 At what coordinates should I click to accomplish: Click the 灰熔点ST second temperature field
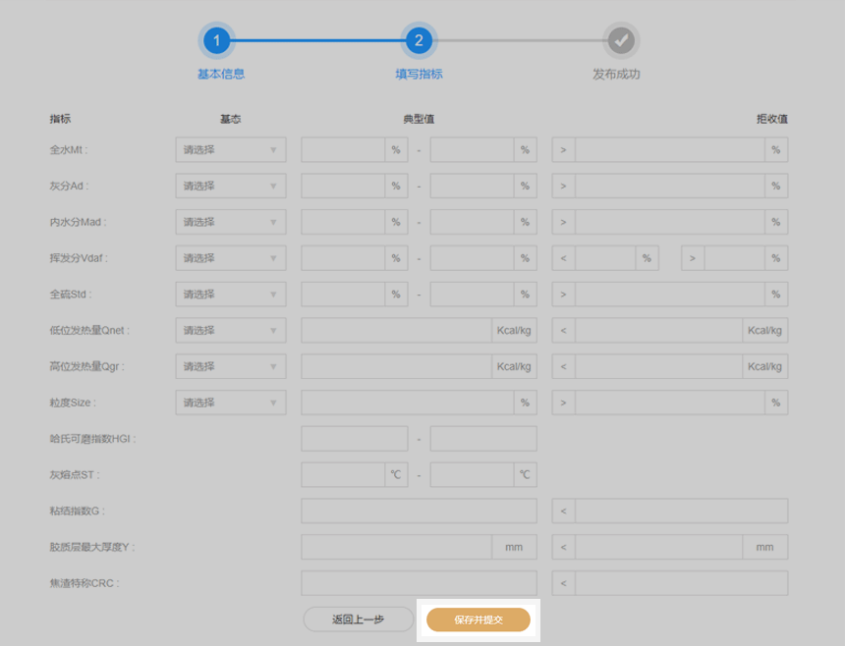[x=473, y=475]
